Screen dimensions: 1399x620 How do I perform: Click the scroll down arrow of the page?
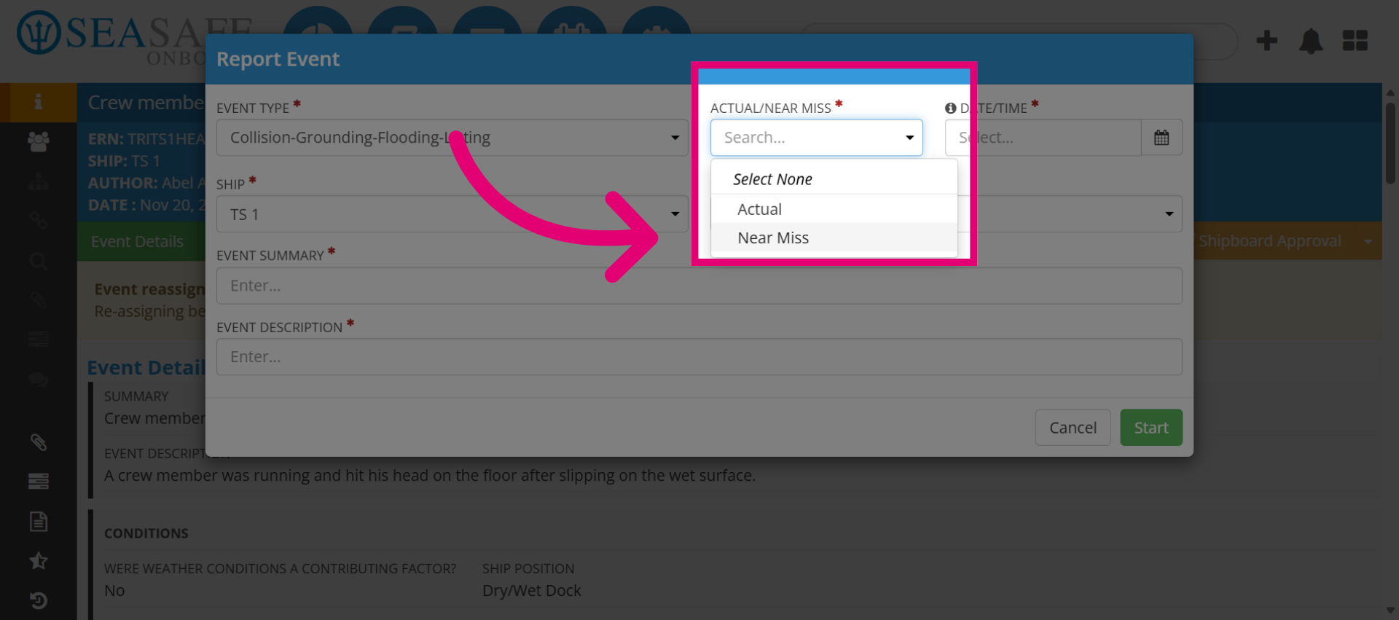1390,611
